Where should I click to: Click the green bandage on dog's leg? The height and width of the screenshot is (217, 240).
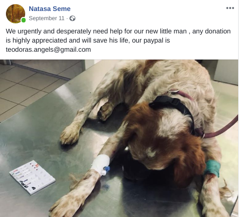point(213,168)
